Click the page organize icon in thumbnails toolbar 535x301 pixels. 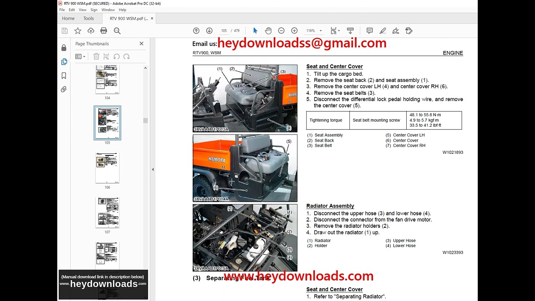pyautogui.click(x=106, y=56)
